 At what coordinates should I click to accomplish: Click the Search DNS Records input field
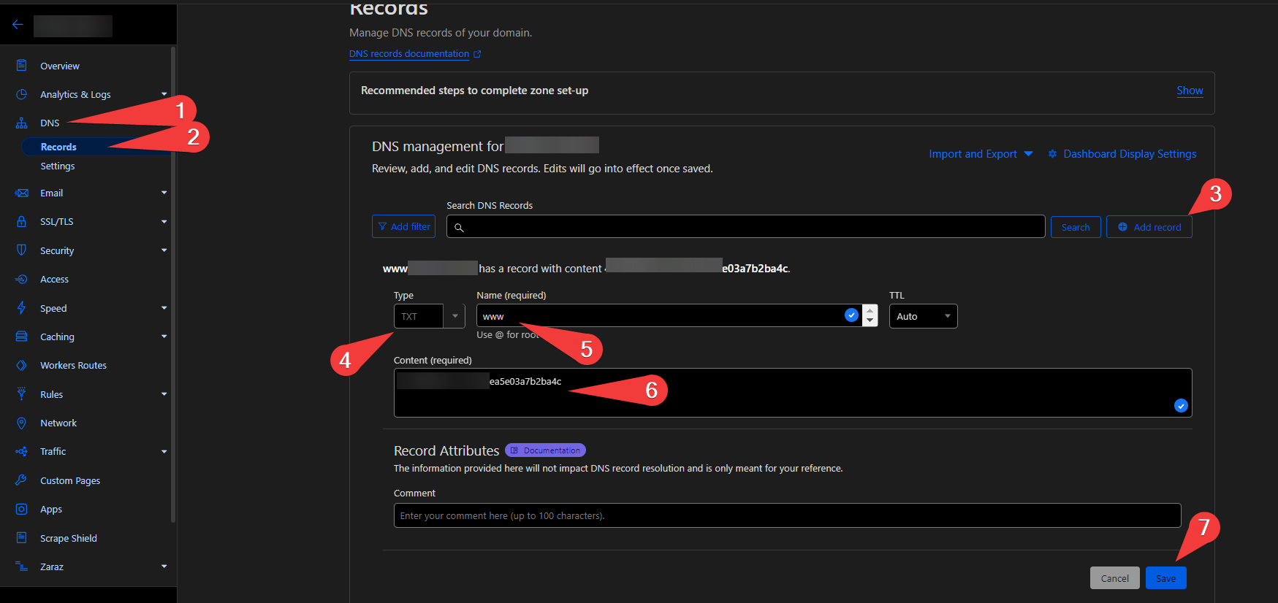click(x=745, y=227)
